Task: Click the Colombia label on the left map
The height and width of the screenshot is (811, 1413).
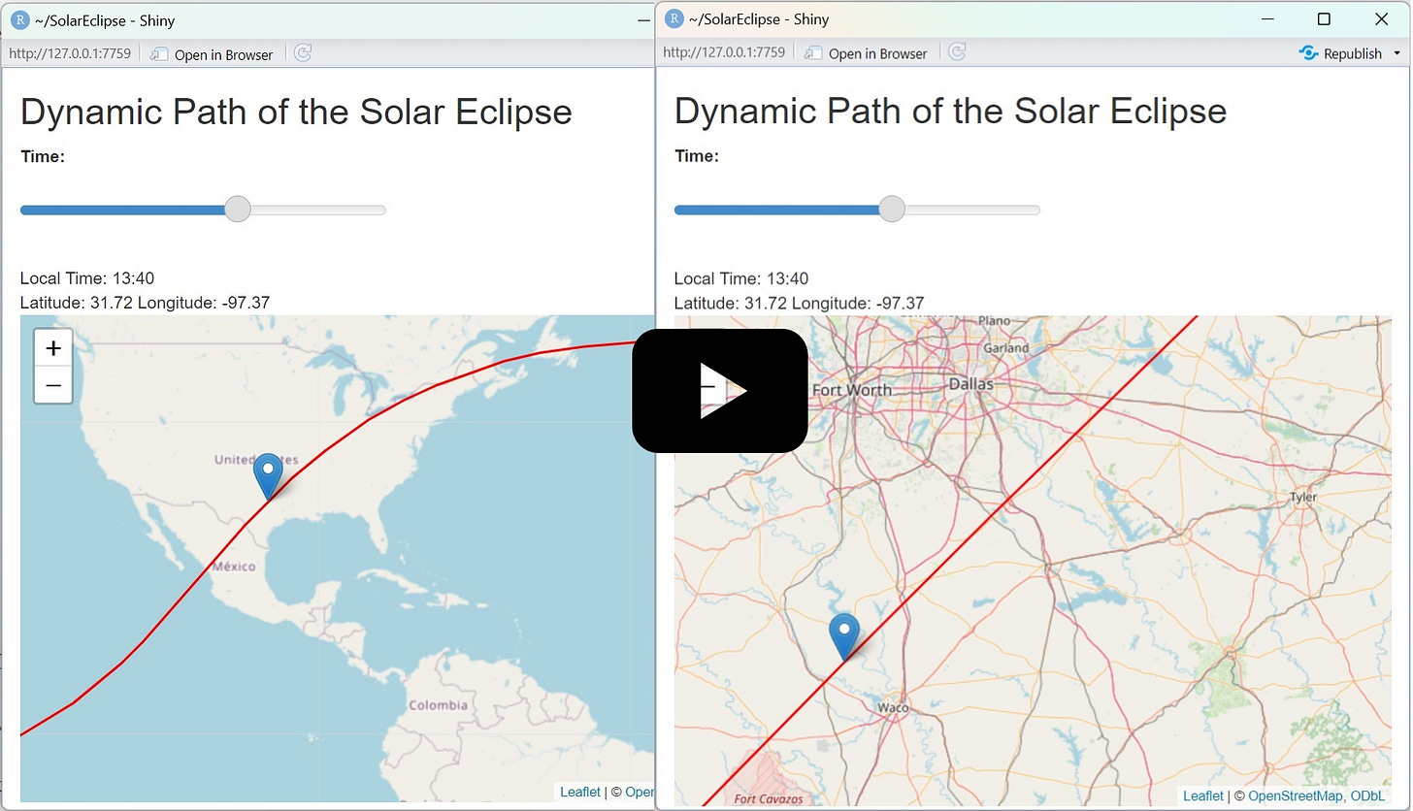Action: 438,705
